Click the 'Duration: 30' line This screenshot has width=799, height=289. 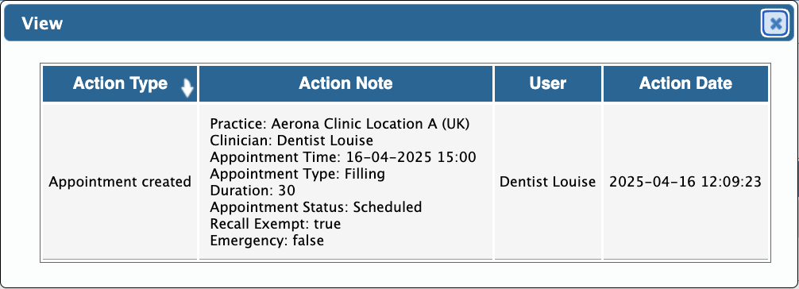click(253, 191)
